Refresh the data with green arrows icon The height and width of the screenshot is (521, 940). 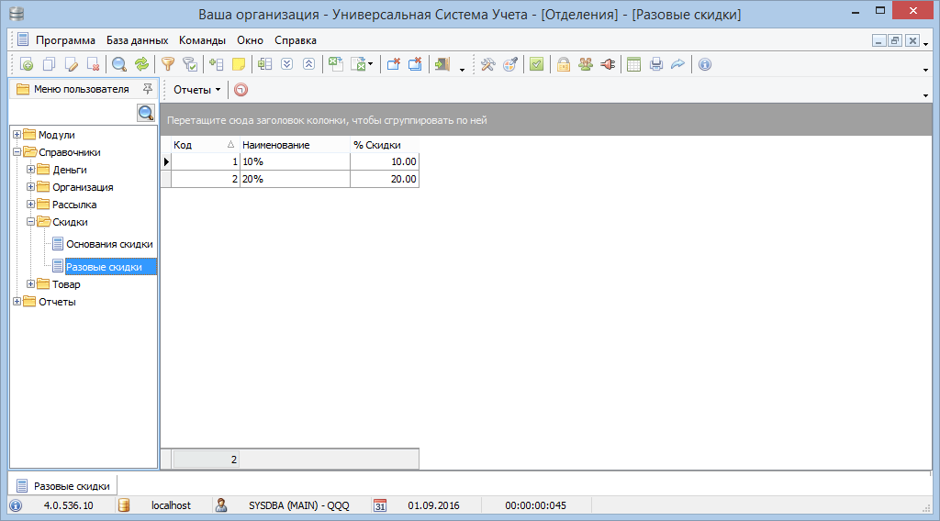141,64
